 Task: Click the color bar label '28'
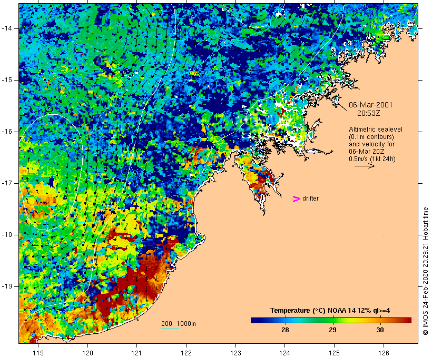coord(285,330)
